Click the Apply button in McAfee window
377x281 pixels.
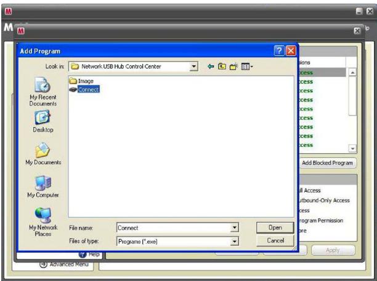(x=333, y=250)
